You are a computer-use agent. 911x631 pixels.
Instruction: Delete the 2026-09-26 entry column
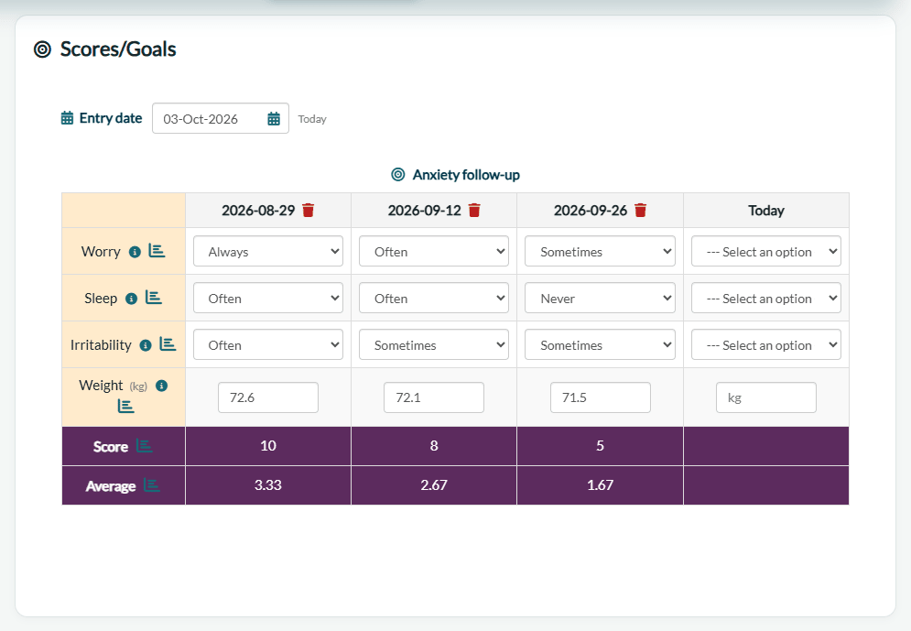[x=640, y=211]
